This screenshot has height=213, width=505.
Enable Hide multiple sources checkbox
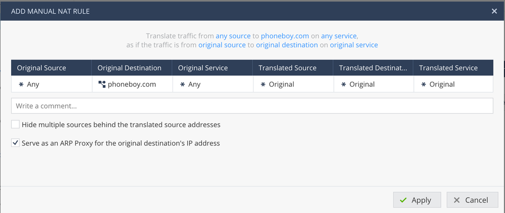16,124
